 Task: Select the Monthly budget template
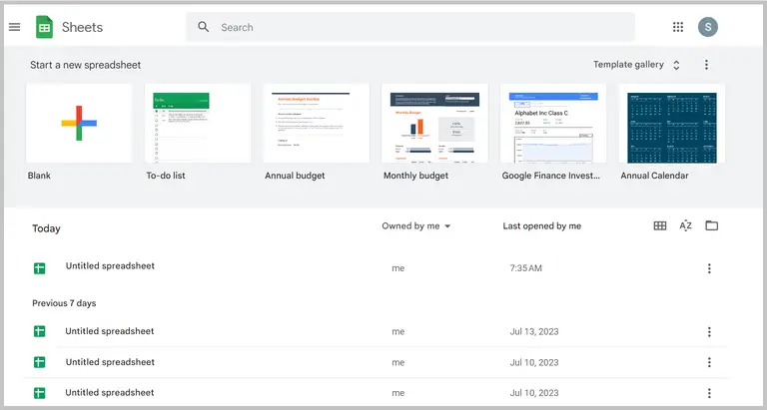click(x=434, y=123)
